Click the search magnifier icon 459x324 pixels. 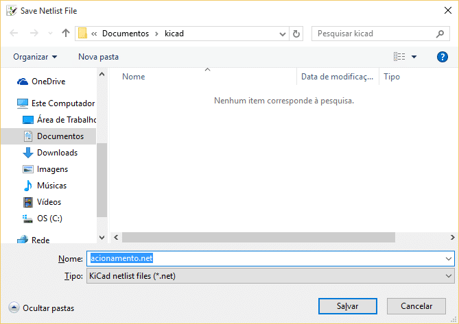440,33
